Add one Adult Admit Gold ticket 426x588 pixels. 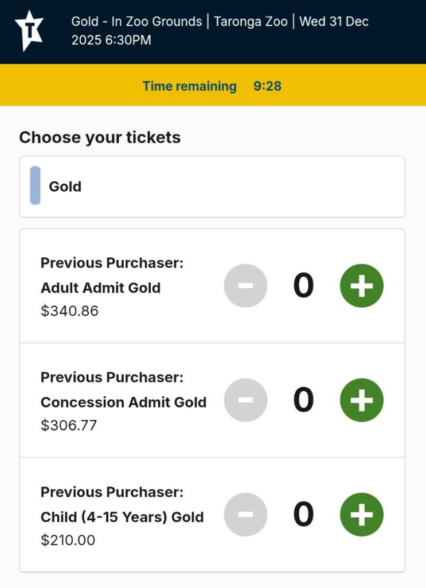point(361,286)
